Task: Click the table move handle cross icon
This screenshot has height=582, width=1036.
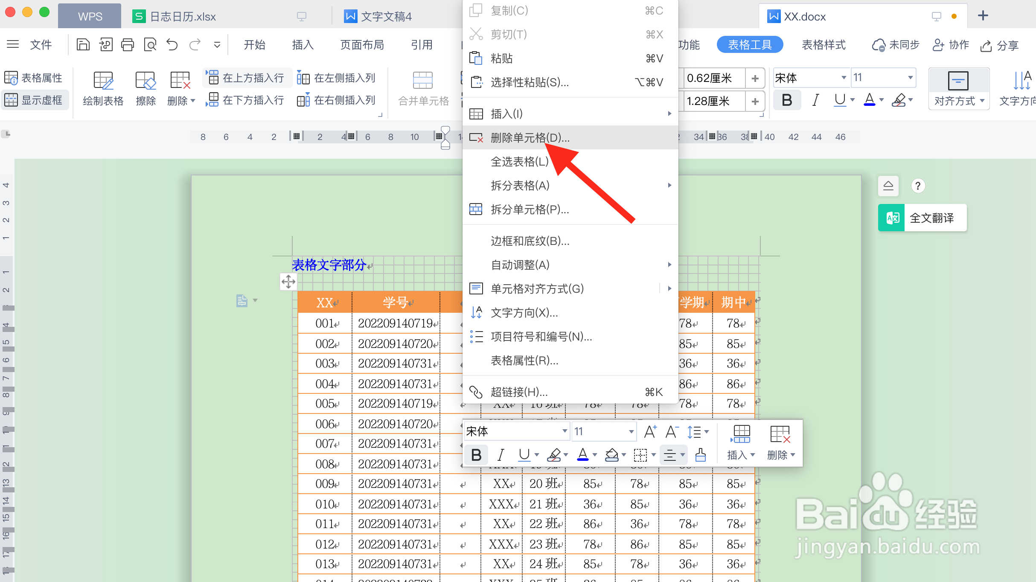Action: (x=288, y=282)
